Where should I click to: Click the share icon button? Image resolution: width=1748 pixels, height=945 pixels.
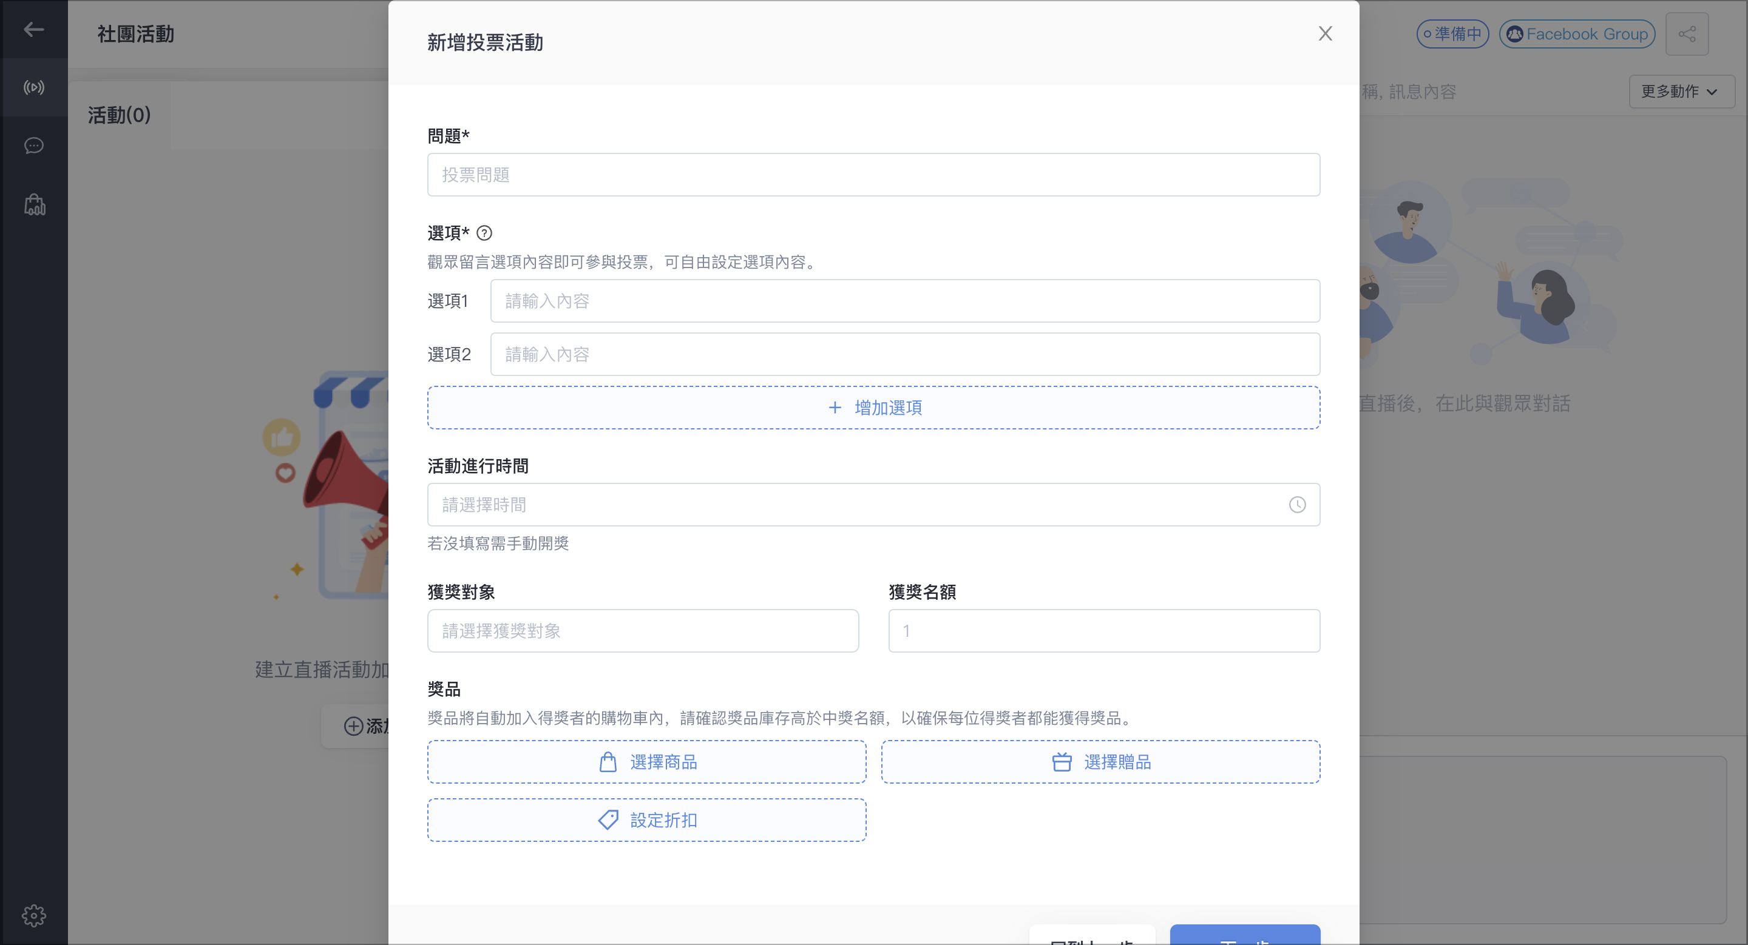(1686, 34)
